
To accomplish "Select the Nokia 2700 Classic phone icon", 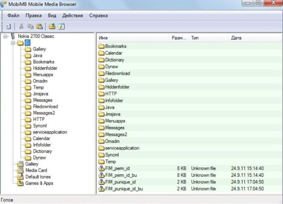I will tap(13, 36).
